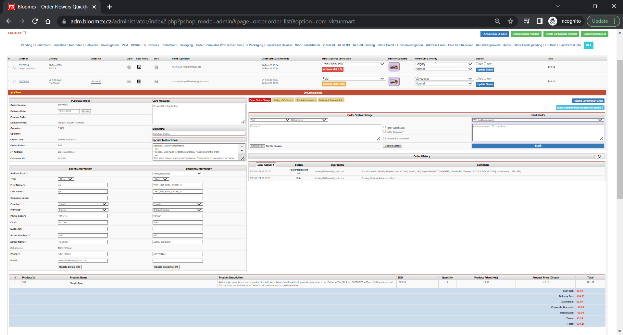The width and height of the screenshot is (623, 335).
Task: Click Update Billing Info button
Action: (x=70, y=267)
